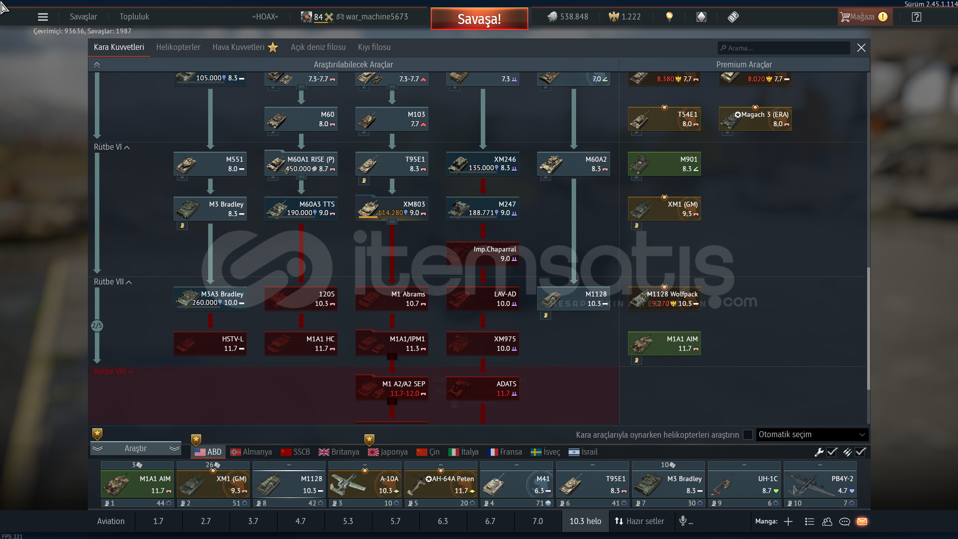958x539 pixels.
Task: Collapse the Rütbe VI rank section
Action: [x=111, y=147]
